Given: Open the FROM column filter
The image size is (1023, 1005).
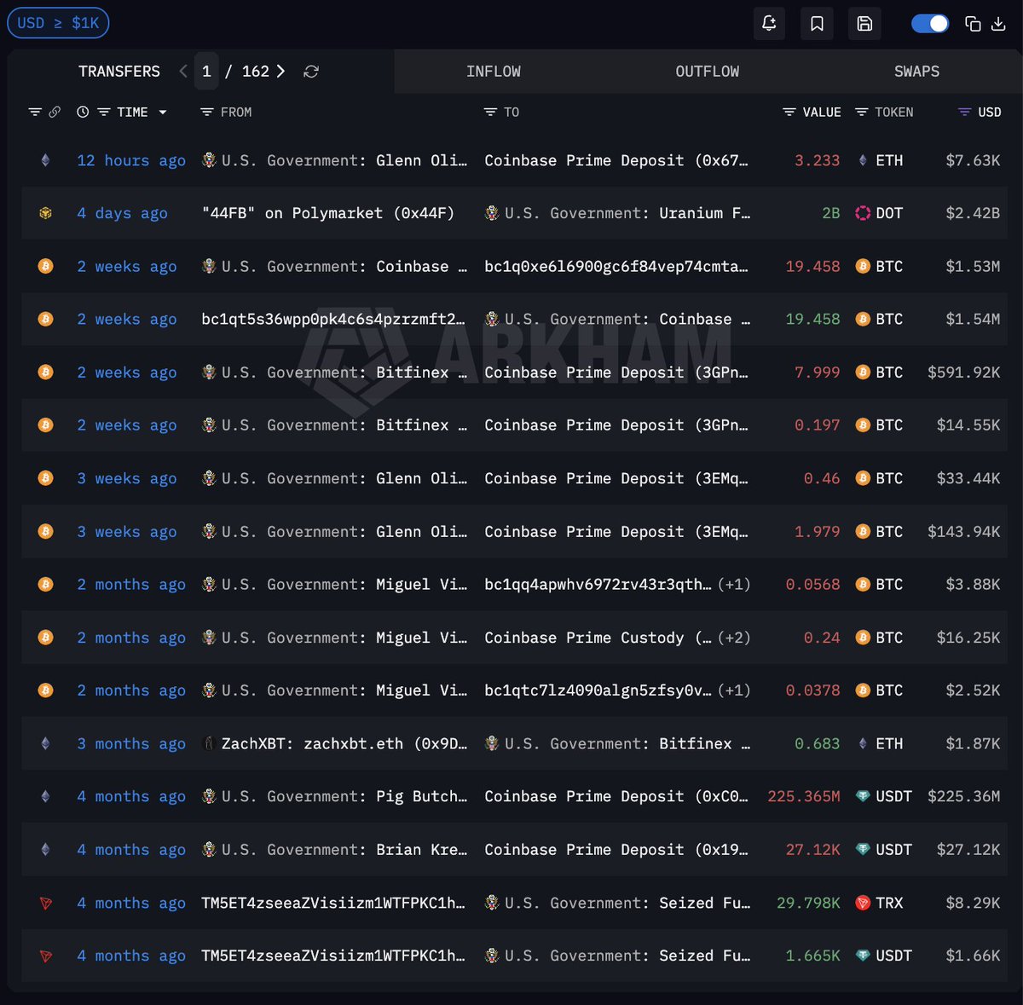Looking at the screenshot, I should pyautogui.click(x=206, y=112).
